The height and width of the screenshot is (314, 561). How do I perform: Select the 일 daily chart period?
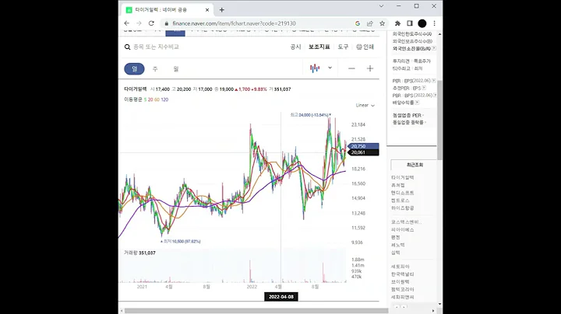click(134, 69)
